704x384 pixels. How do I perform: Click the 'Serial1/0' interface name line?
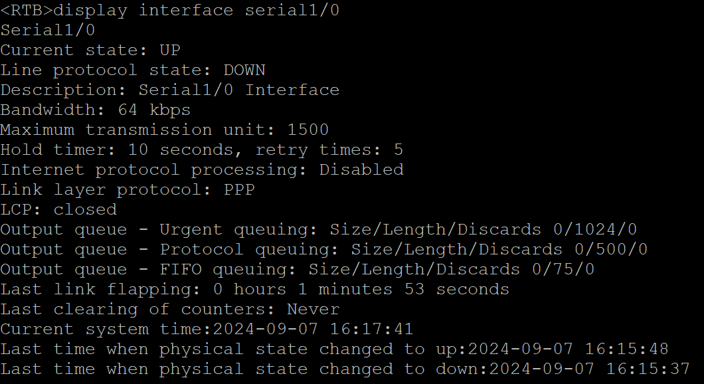[48, 30]
